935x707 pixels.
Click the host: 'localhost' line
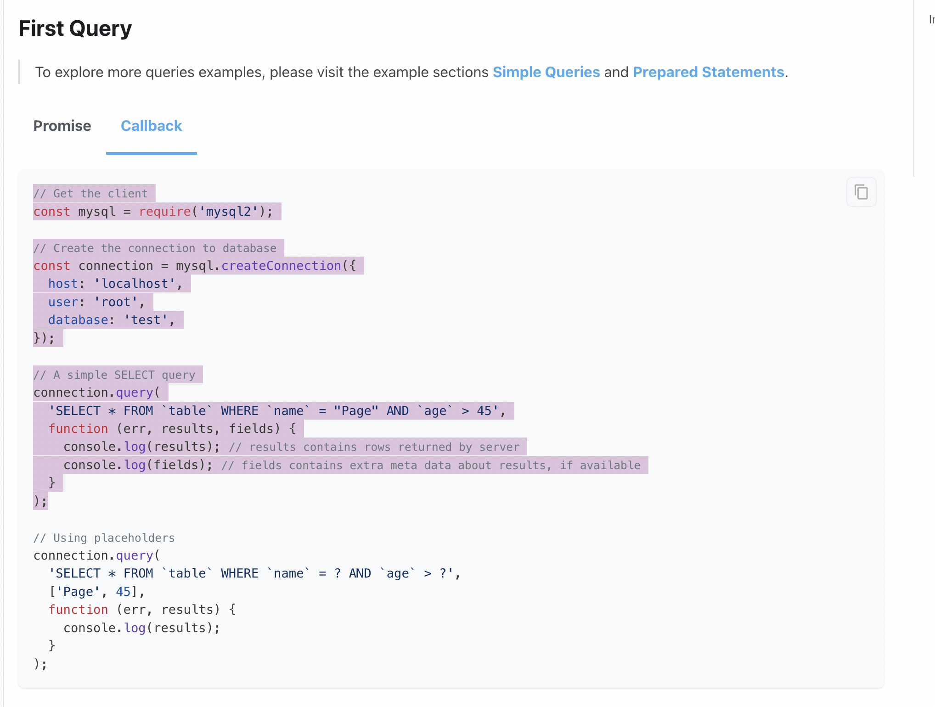click(x=115, y=284)
